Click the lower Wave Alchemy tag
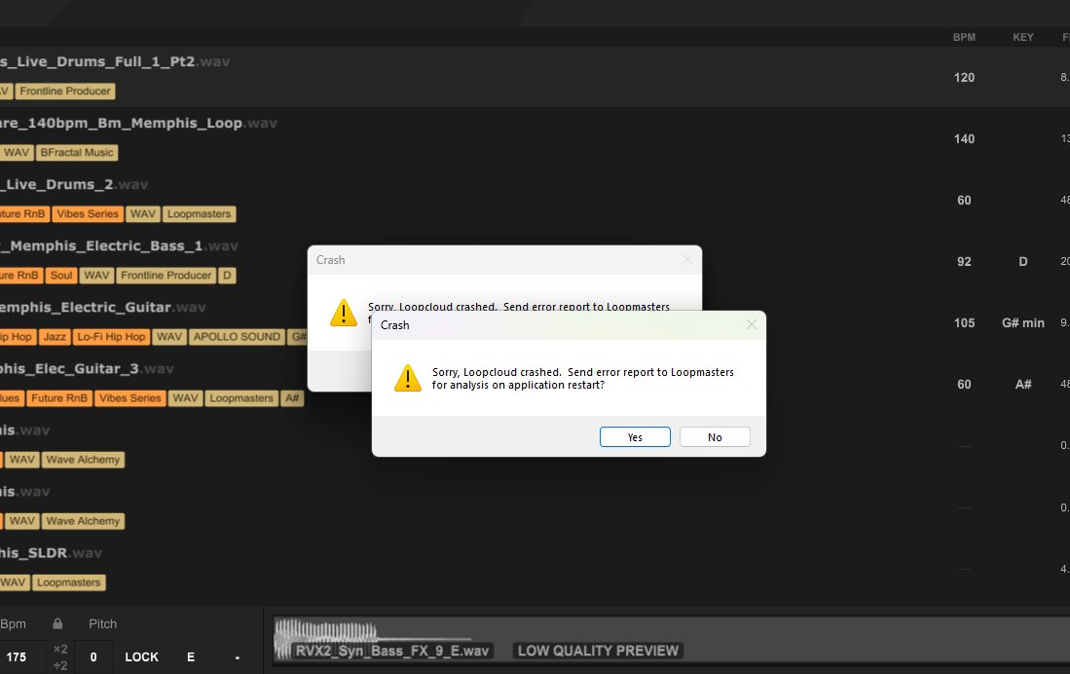This screenshot has height=674, width=1070. [83, 521]
